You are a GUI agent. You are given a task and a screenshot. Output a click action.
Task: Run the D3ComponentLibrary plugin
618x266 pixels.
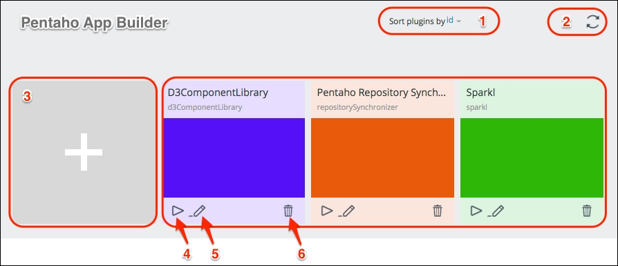178,211
